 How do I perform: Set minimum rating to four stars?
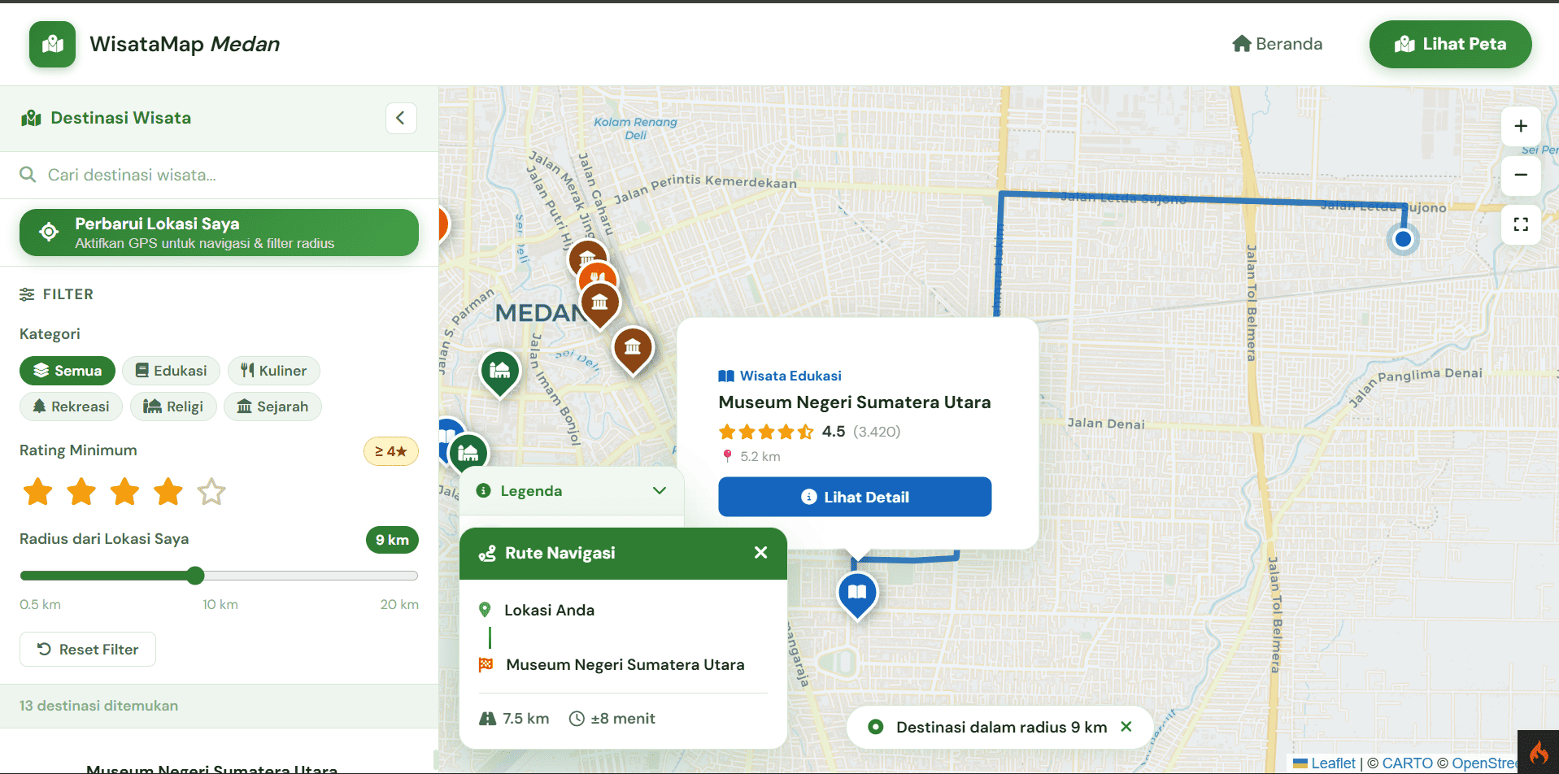pyautogui.click(x=168, y=492)
